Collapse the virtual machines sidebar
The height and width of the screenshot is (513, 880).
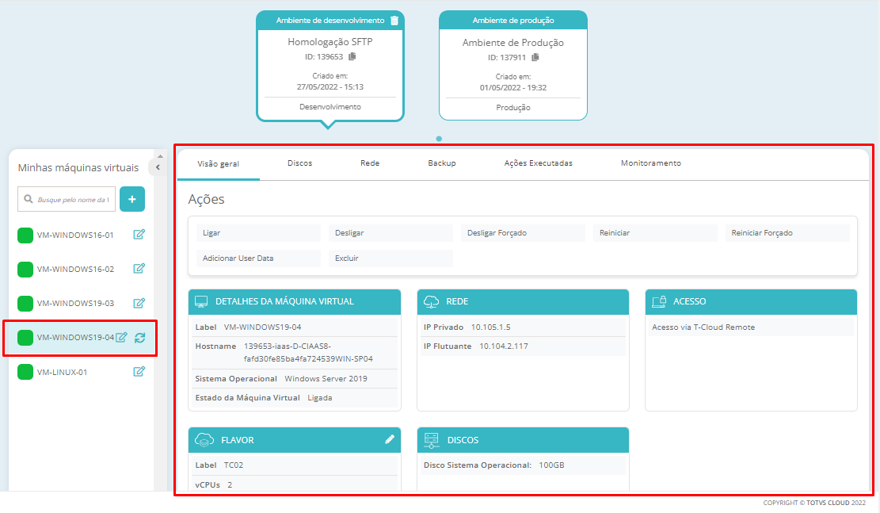coord(158,167)
